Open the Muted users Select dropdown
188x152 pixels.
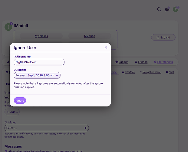pyautogui.click(x=47, y=128)
